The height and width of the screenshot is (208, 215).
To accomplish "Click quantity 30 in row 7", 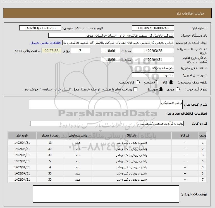I will coord(50,180).
